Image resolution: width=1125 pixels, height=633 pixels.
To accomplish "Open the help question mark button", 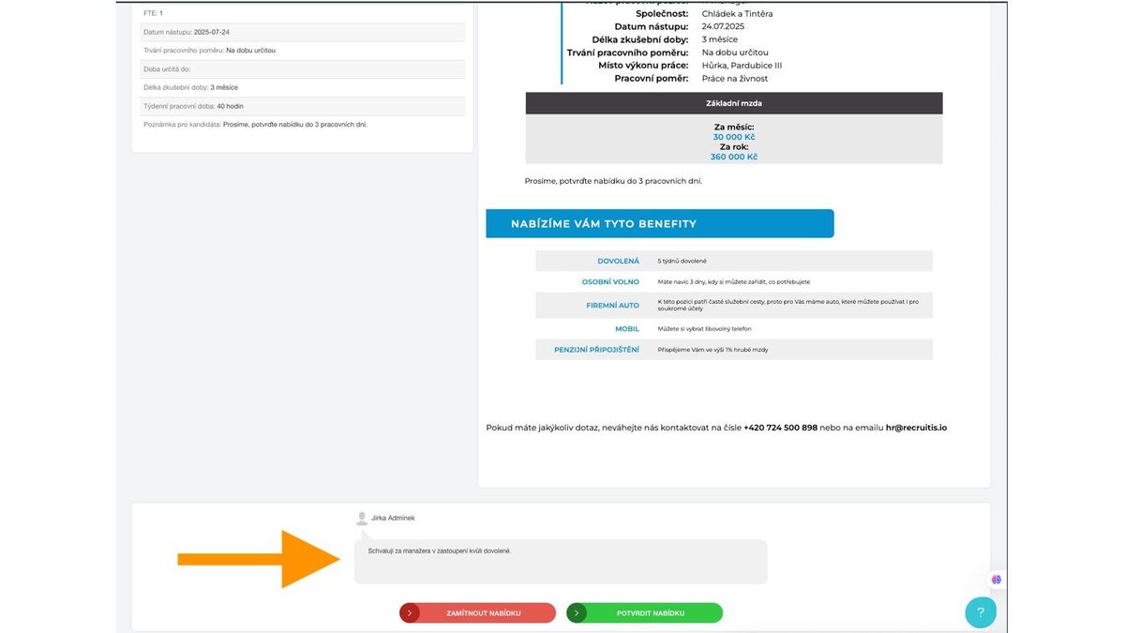I will [x=981, y=612].
